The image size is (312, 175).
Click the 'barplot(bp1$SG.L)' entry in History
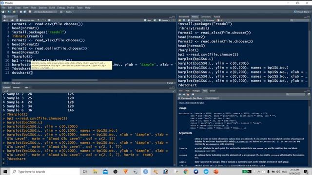tap(195, 59)
